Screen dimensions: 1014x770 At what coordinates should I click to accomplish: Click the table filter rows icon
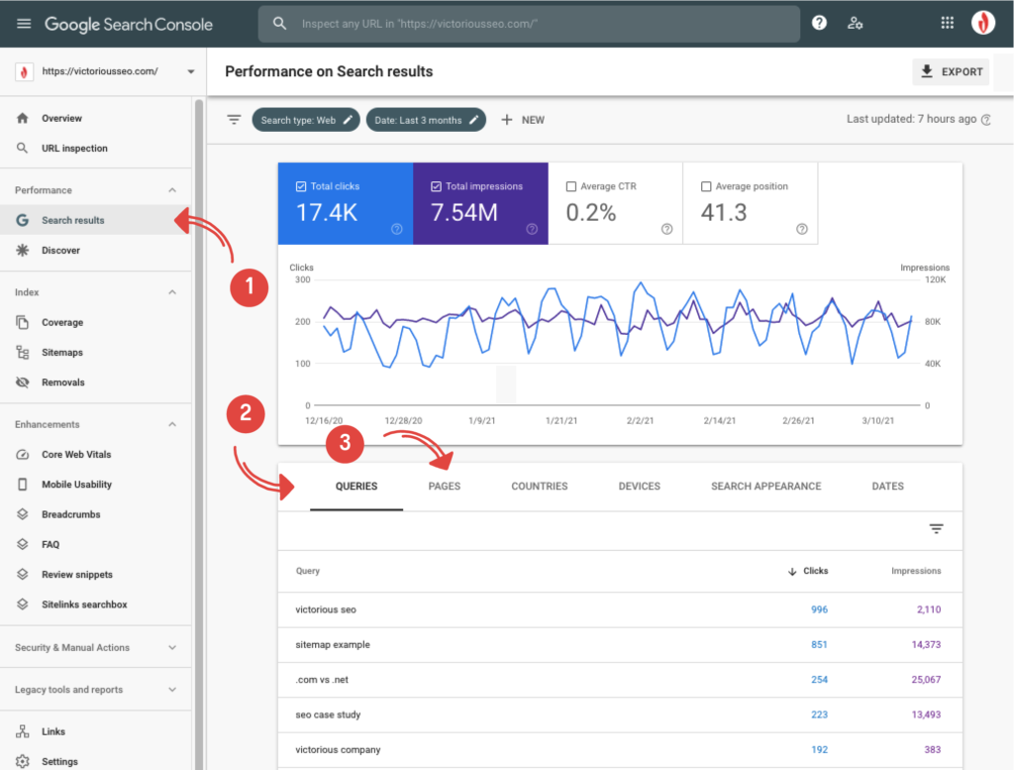(x=936, y=529)
